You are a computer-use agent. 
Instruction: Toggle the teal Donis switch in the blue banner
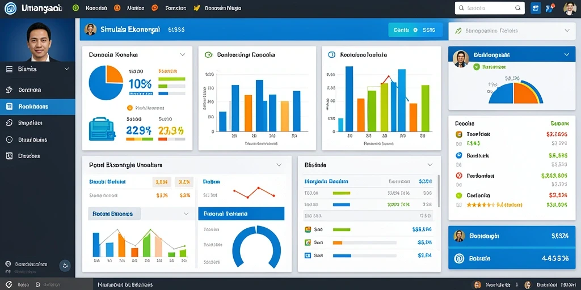pos(415,30)
